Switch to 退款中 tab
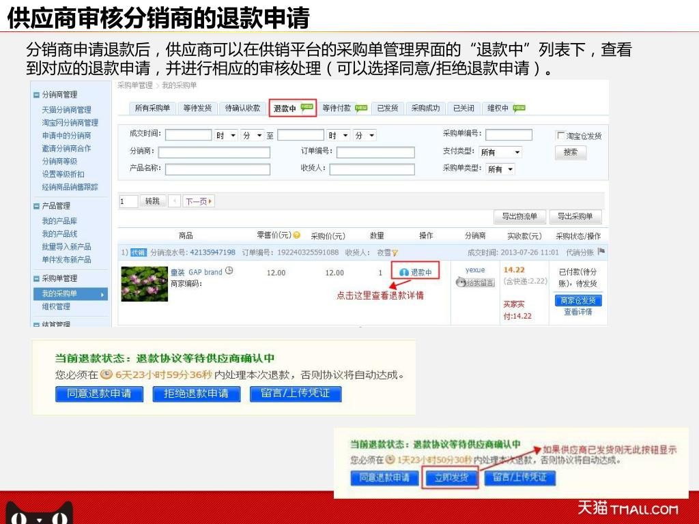 pyautogui.click(x=292, y=108)
